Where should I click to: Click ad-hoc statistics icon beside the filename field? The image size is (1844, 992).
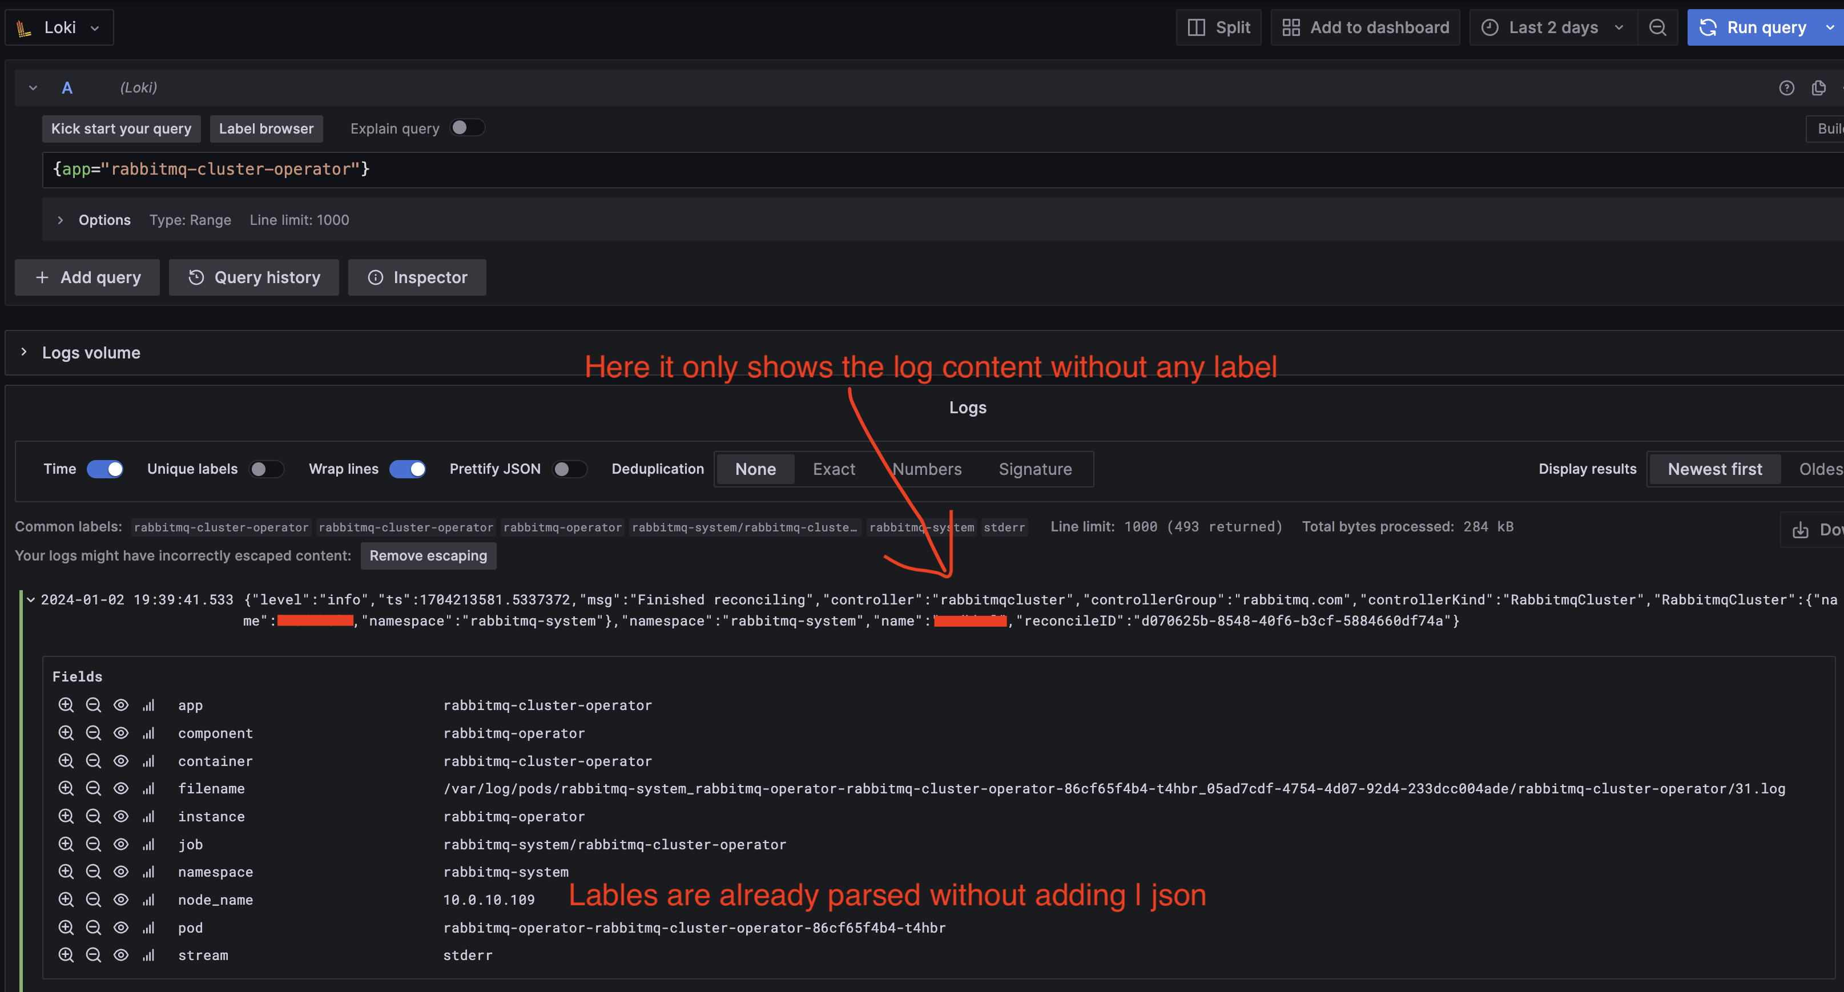148,789
